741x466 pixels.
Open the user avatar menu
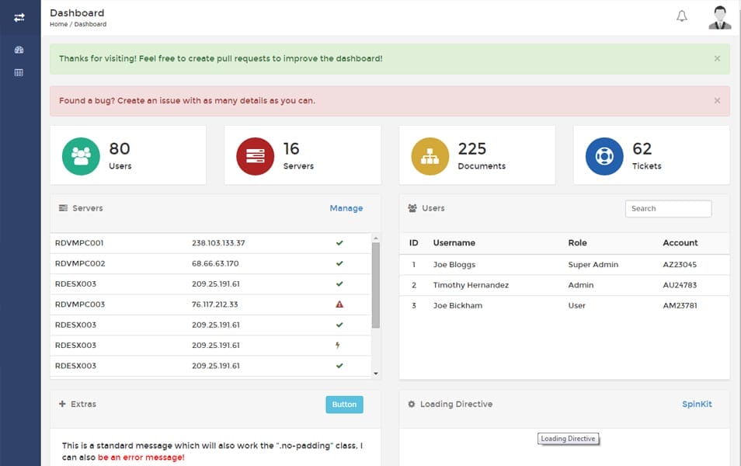tap(719, 17)
